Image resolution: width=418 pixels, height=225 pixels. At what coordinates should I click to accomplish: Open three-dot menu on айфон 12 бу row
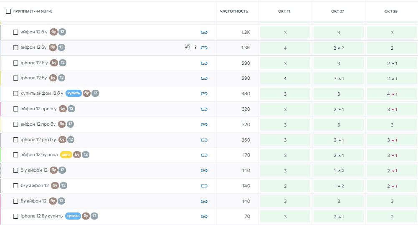[x=195, y=48]
